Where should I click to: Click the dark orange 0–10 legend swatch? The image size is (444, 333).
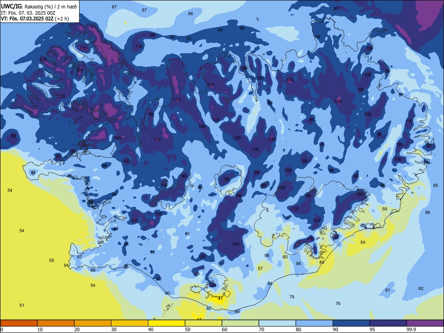[19, 323]
